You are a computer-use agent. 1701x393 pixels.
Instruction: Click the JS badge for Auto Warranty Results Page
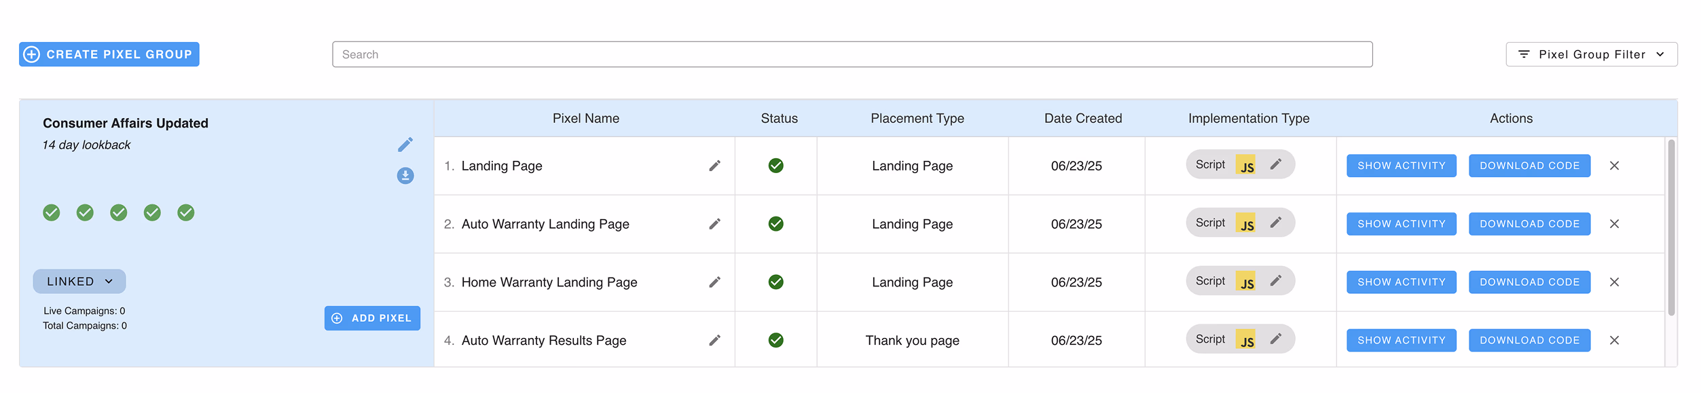pyautogui.click(x=1246, y=340)
